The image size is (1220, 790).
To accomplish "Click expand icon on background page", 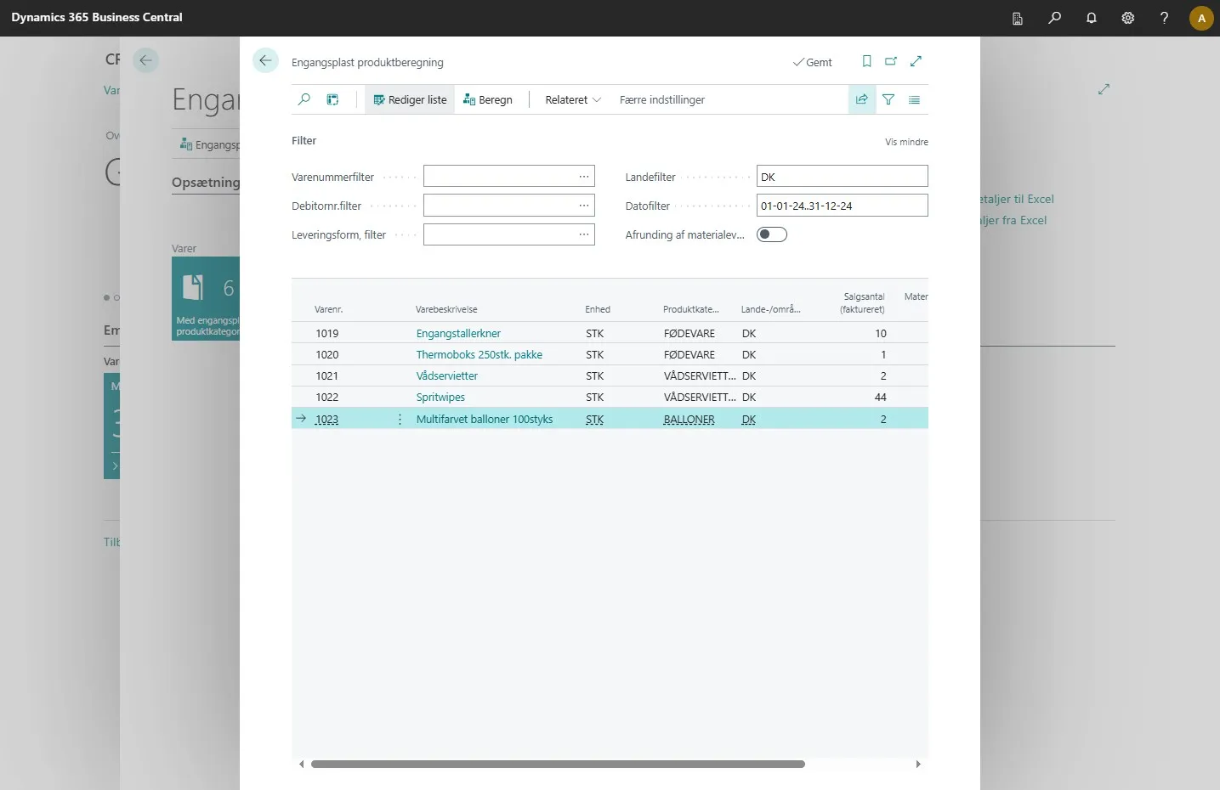I will (x=1104, y=88).
